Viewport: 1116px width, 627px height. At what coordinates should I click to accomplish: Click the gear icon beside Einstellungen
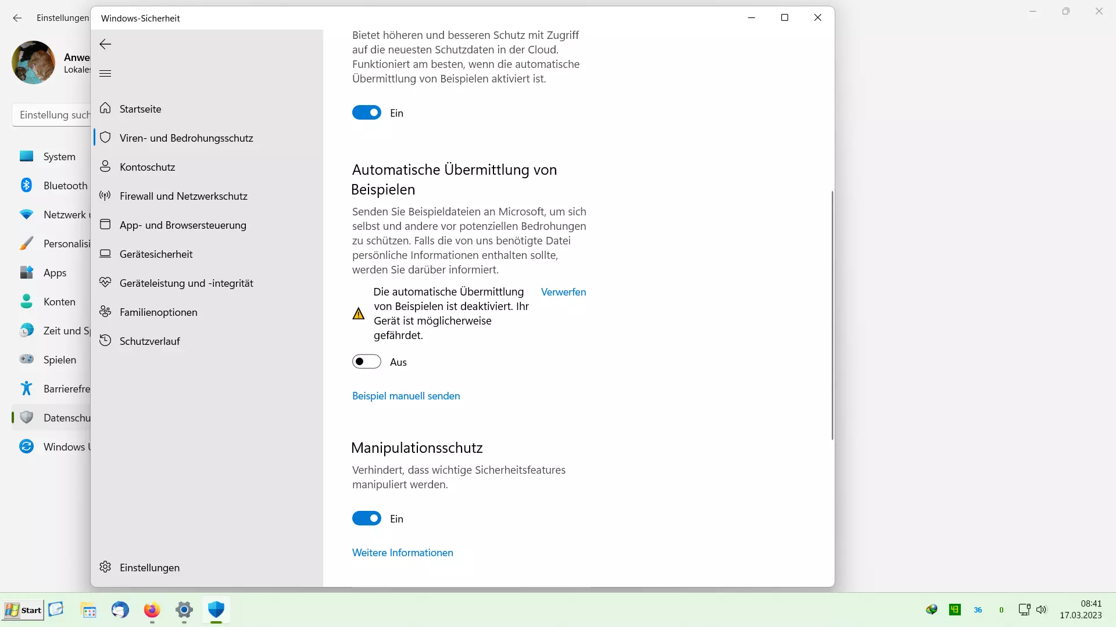[105, 567]
